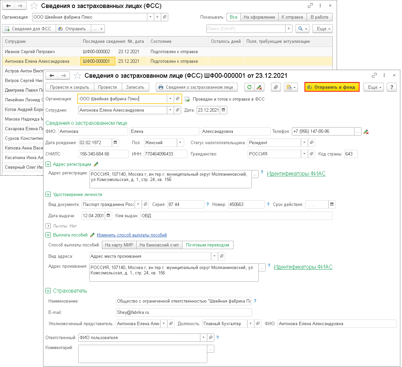Expand the Льготы section
Viewport: 402px width, 367px height.
click(x=48, y=226)
